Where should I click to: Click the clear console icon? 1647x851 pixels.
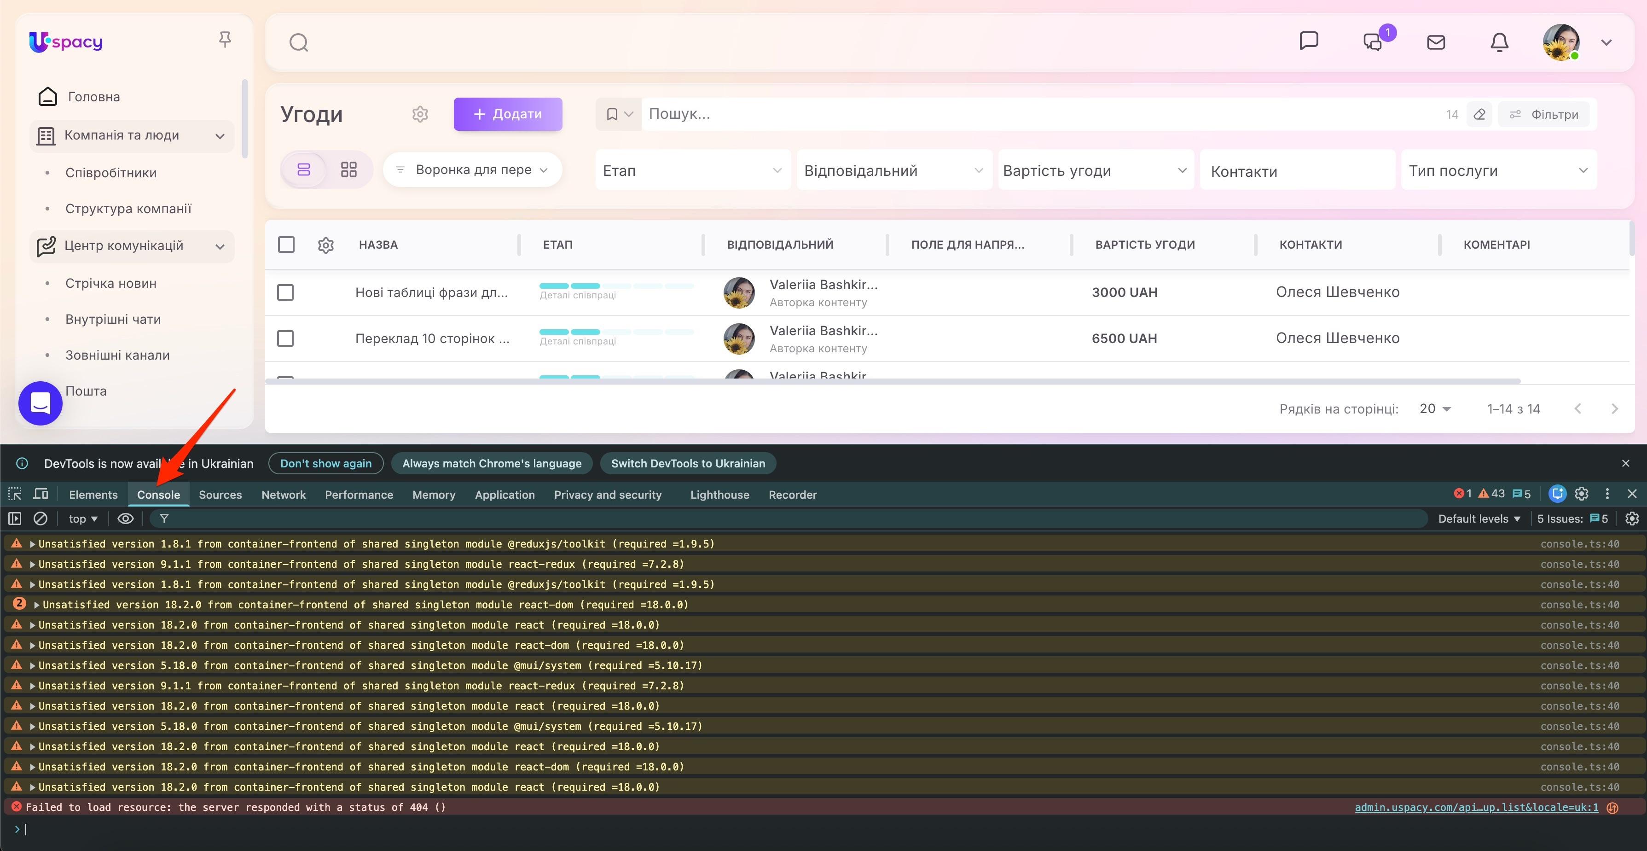pyautogui.click(x=41, y=519)
